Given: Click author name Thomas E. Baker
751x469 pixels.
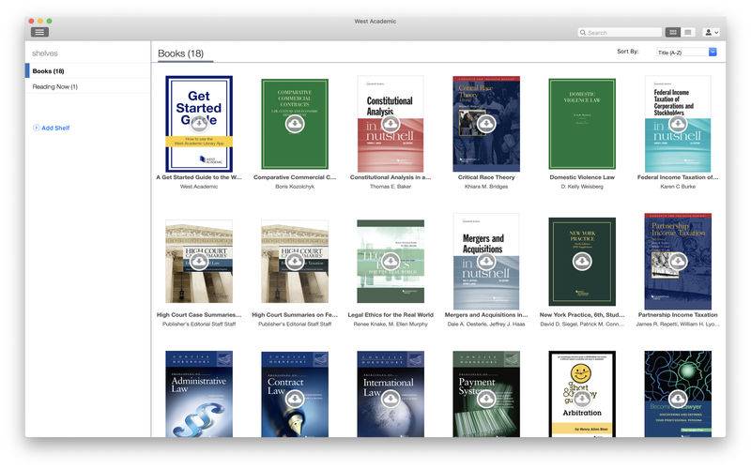Looking at the screenshot, I should [391, 187].
